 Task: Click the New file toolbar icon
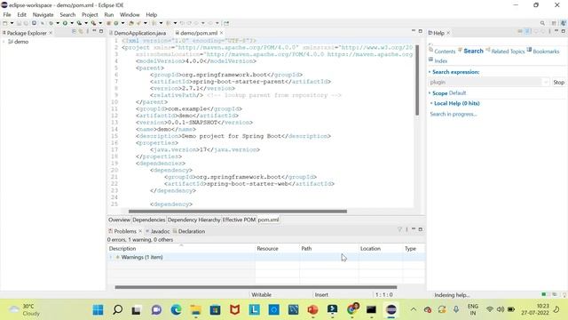5,23
